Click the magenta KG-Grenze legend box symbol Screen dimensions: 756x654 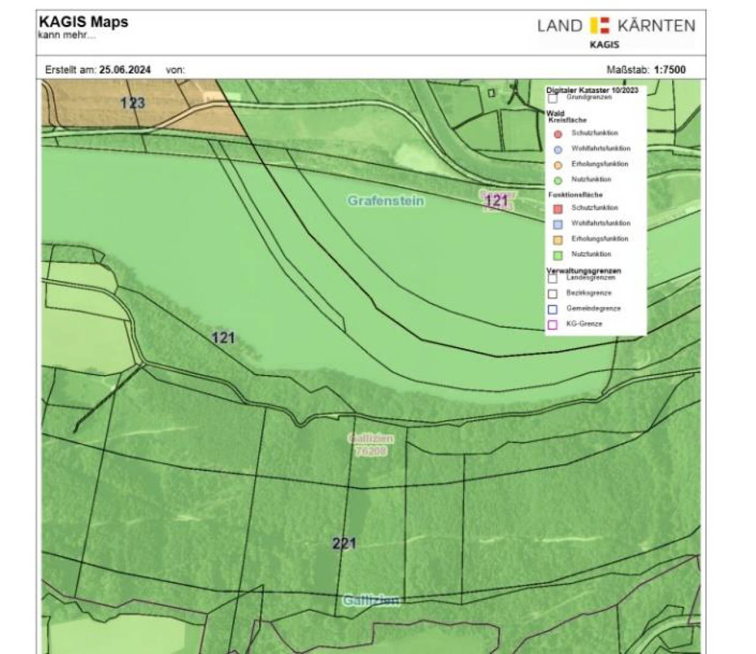coord(553,325)
